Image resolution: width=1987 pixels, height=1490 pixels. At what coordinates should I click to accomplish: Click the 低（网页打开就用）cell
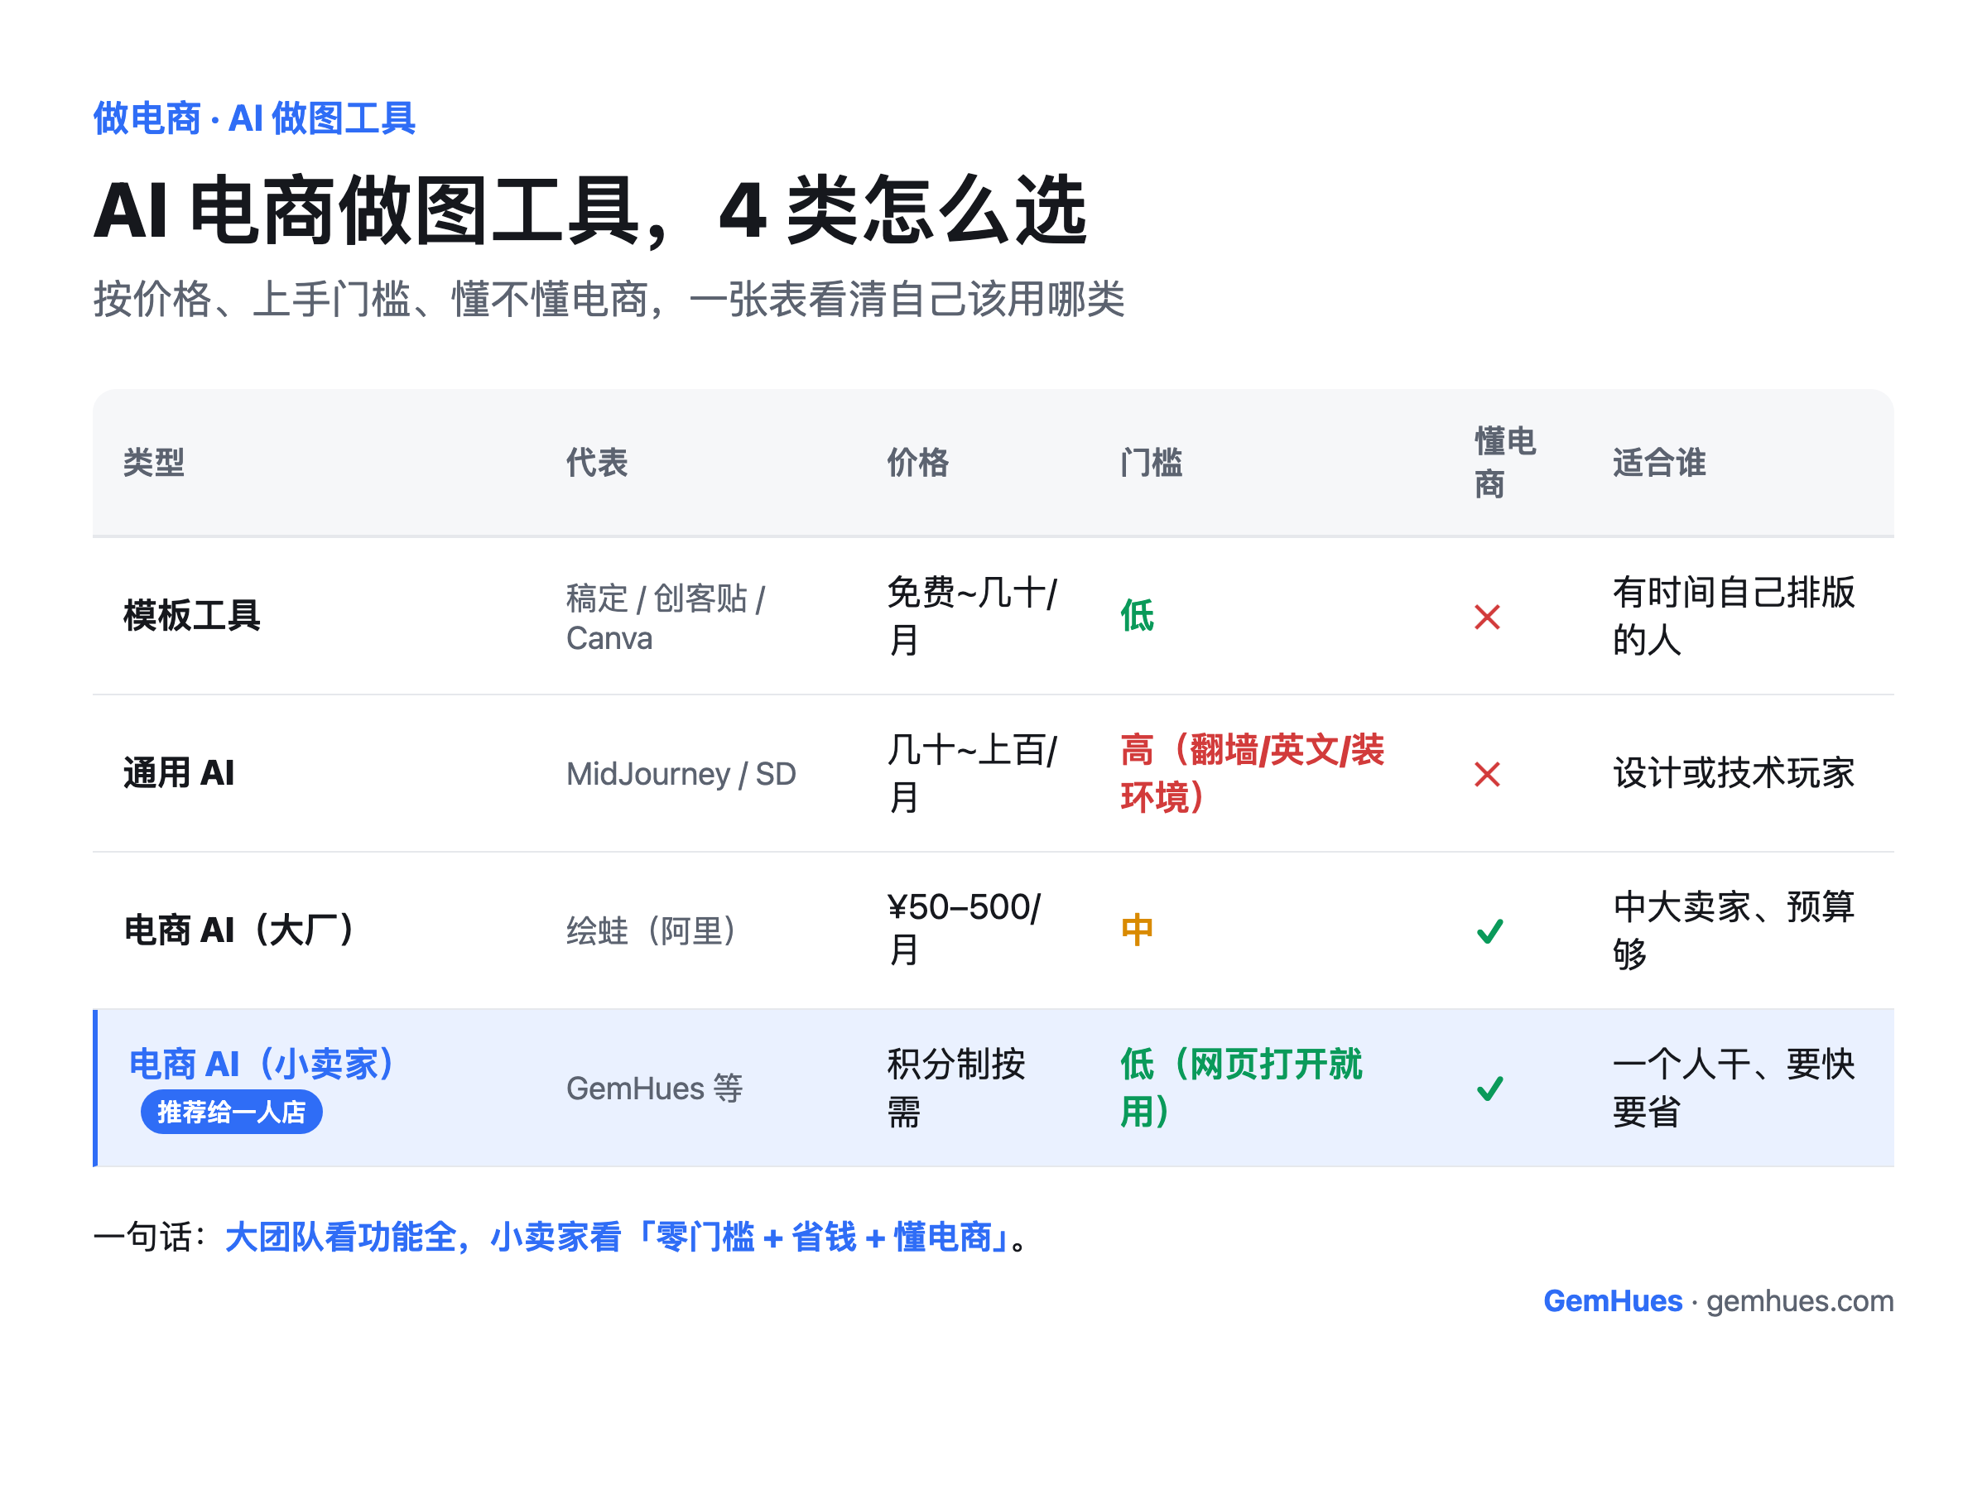[1241, 1089]
